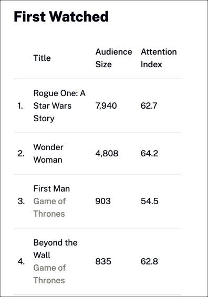Sort by Audience Size column header

[113, 58]
